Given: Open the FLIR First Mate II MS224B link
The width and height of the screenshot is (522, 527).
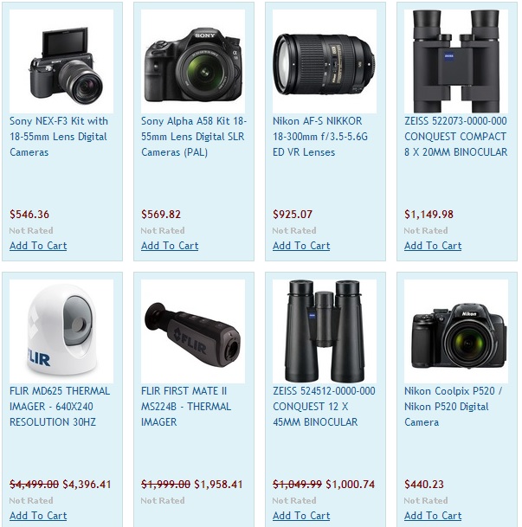Looking at the screenshot, I should (186, 407).
